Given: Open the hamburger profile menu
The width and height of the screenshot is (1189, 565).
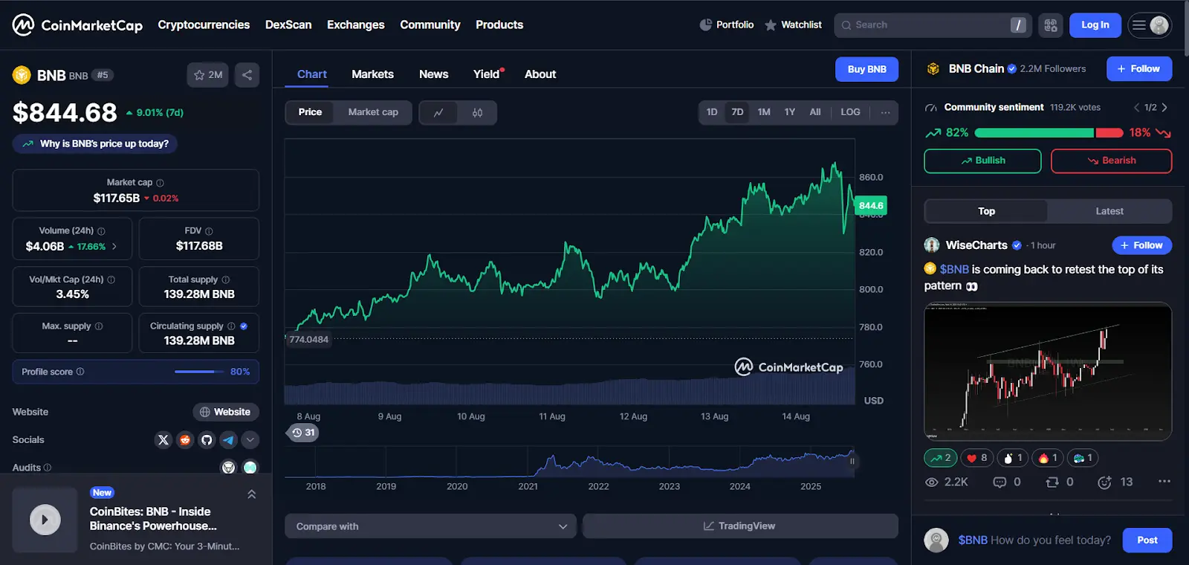Looking at the screenshot, I should tap(1150, 25).
